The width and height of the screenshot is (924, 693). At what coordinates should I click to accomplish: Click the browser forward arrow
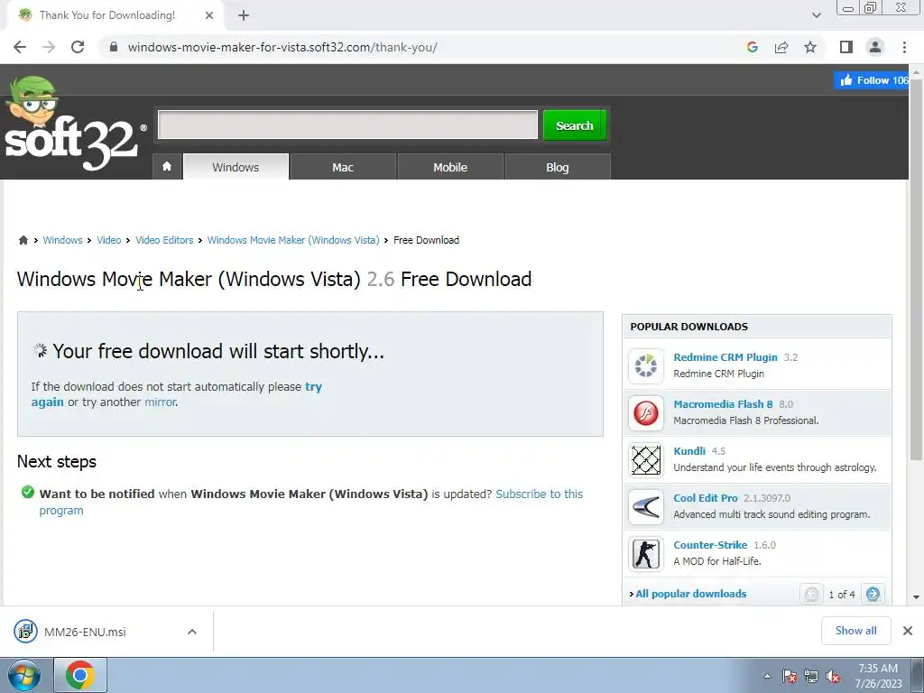(x=49, y=47)
